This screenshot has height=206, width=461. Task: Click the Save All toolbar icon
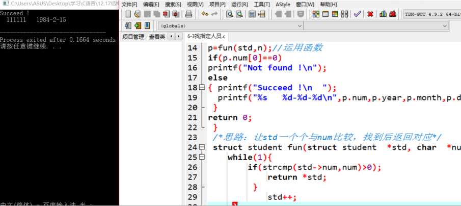click(157, 14)
